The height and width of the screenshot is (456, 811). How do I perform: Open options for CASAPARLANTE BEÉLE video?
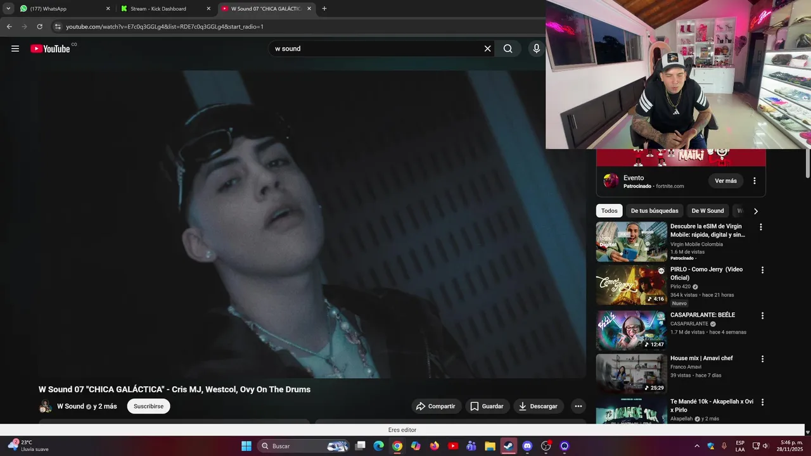click(x=762, y=315)
